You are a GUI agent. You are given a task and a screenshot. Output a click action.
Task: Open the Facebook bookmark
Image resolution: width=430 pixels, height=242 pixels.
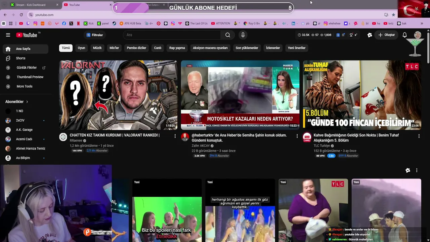click(64, 24)
